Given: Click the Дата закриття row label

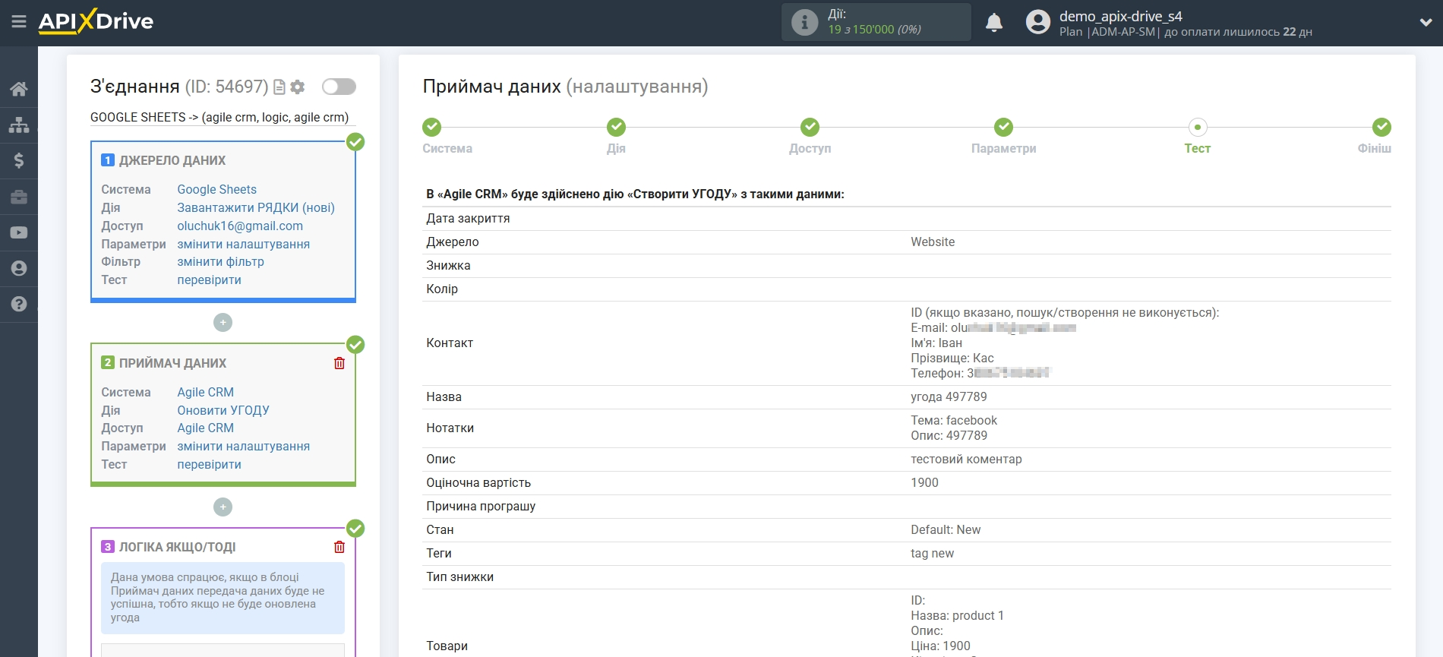Looking at the screenshot, I should (468, 218).
